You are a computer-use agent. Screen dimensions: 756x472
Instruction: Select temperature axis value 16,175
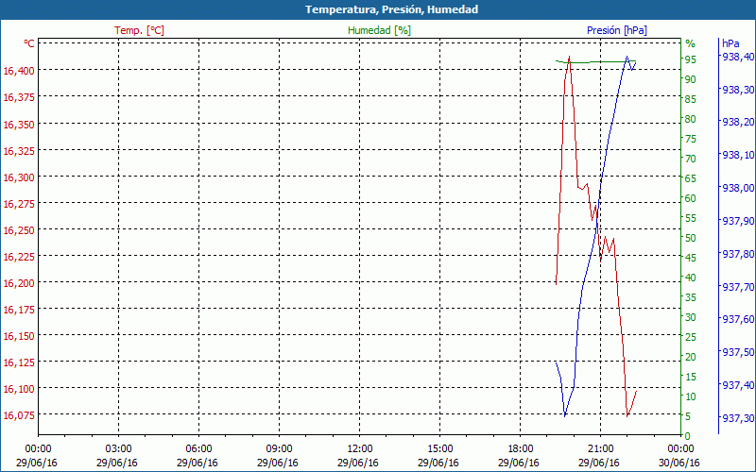click(19, 310)
